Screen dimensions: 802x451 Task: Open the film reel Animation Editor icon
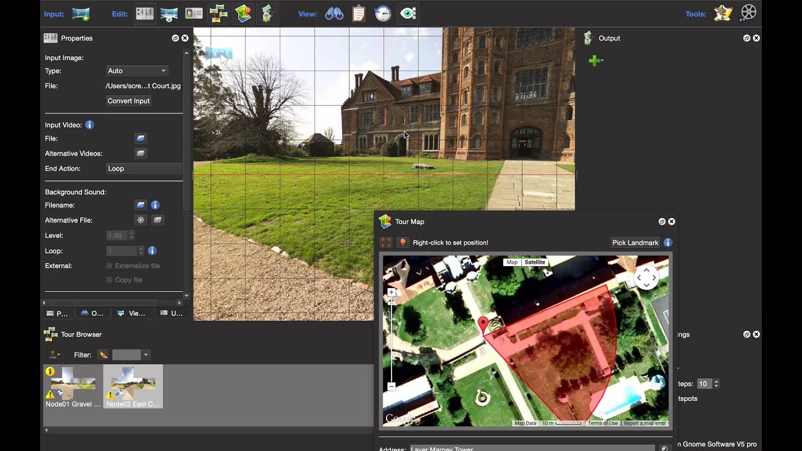748,13
